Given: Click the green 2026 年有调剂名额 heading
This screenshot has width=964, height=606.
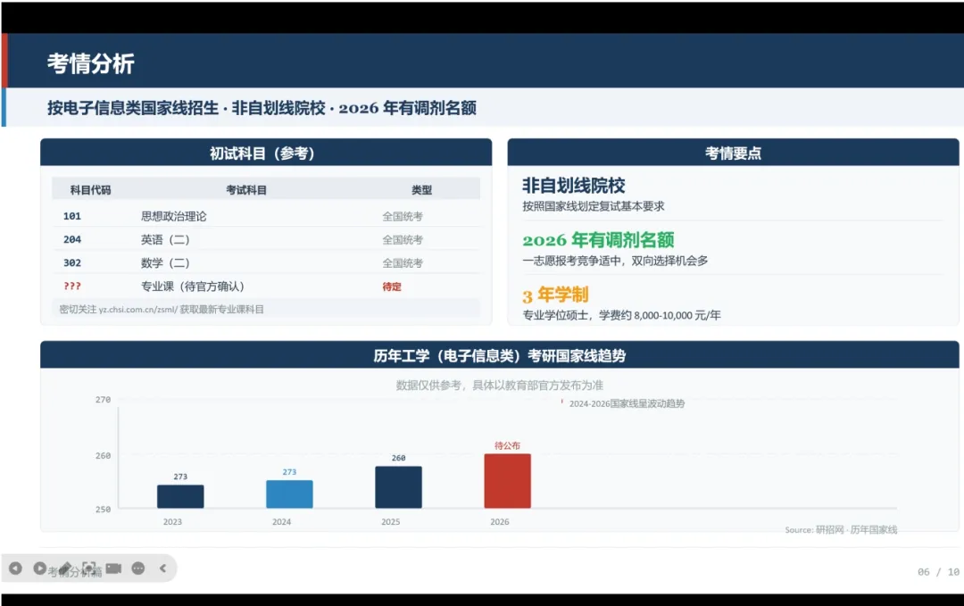Looking at the screenshot, I should [x=598, y=240].
